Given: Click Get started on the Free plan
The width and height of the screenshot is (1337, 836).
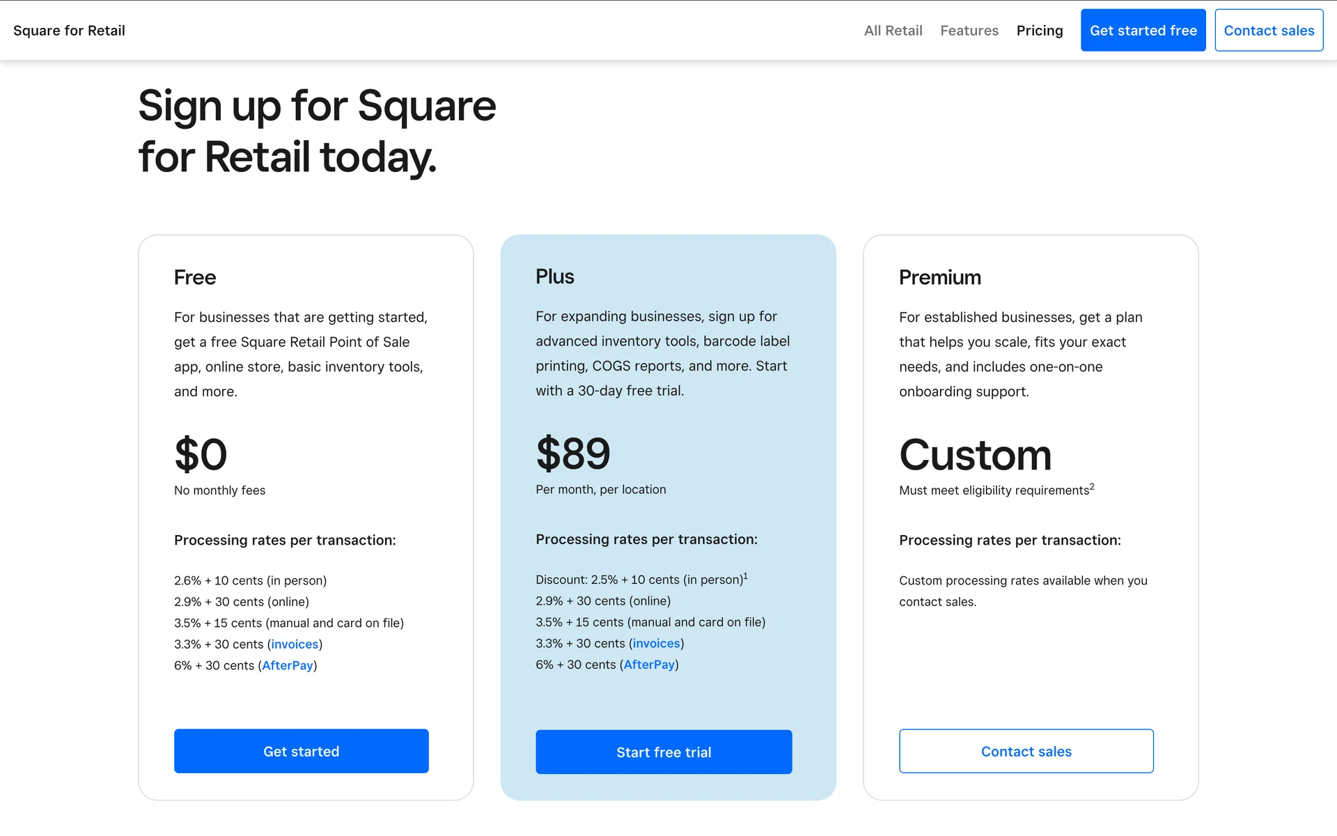Looking at the screenshot, I should (x=301, y=751).
